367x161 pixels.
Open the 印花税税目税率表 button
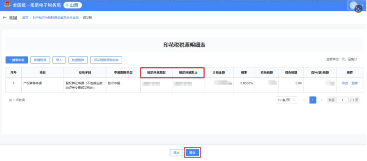point(106,60)
